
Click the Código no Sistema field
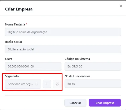click(93, 66)
